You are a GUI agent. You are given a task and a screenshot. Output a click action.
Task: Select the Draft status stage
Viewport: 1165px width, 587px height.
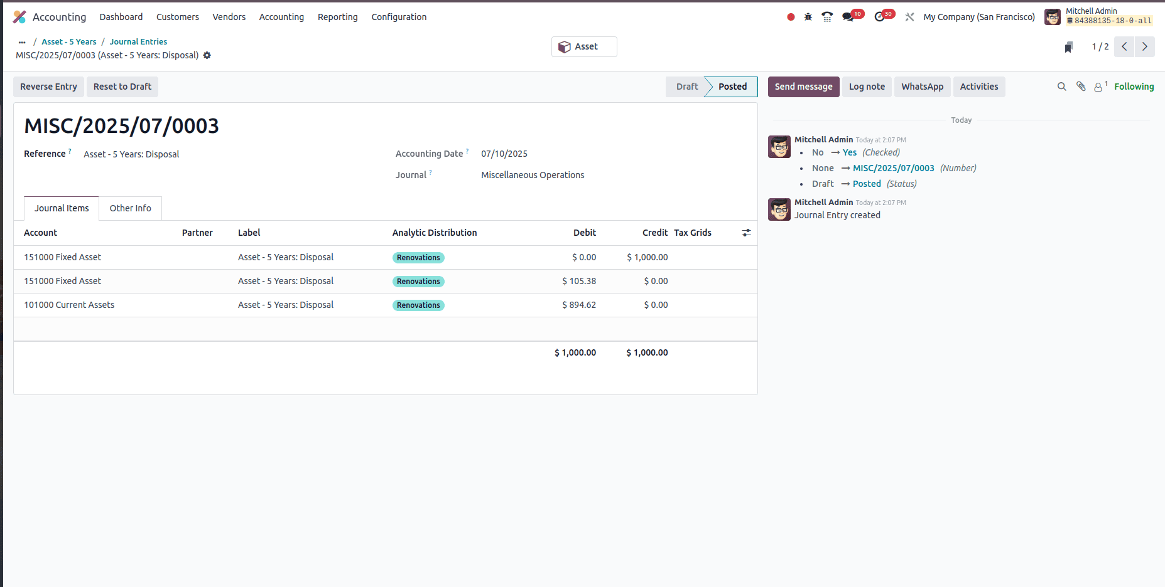tap(686, 87)
